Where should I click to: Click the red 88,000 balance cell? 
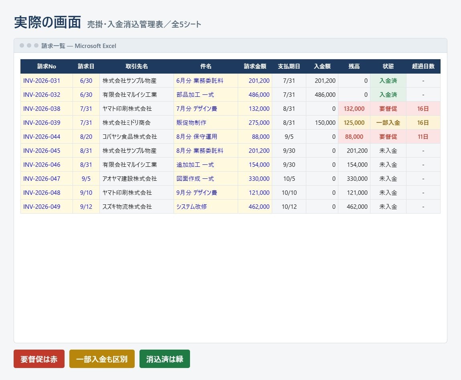354,136
